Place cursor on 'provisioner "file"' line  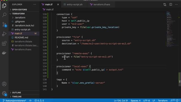pyautogui.click(x=70, y=37)
